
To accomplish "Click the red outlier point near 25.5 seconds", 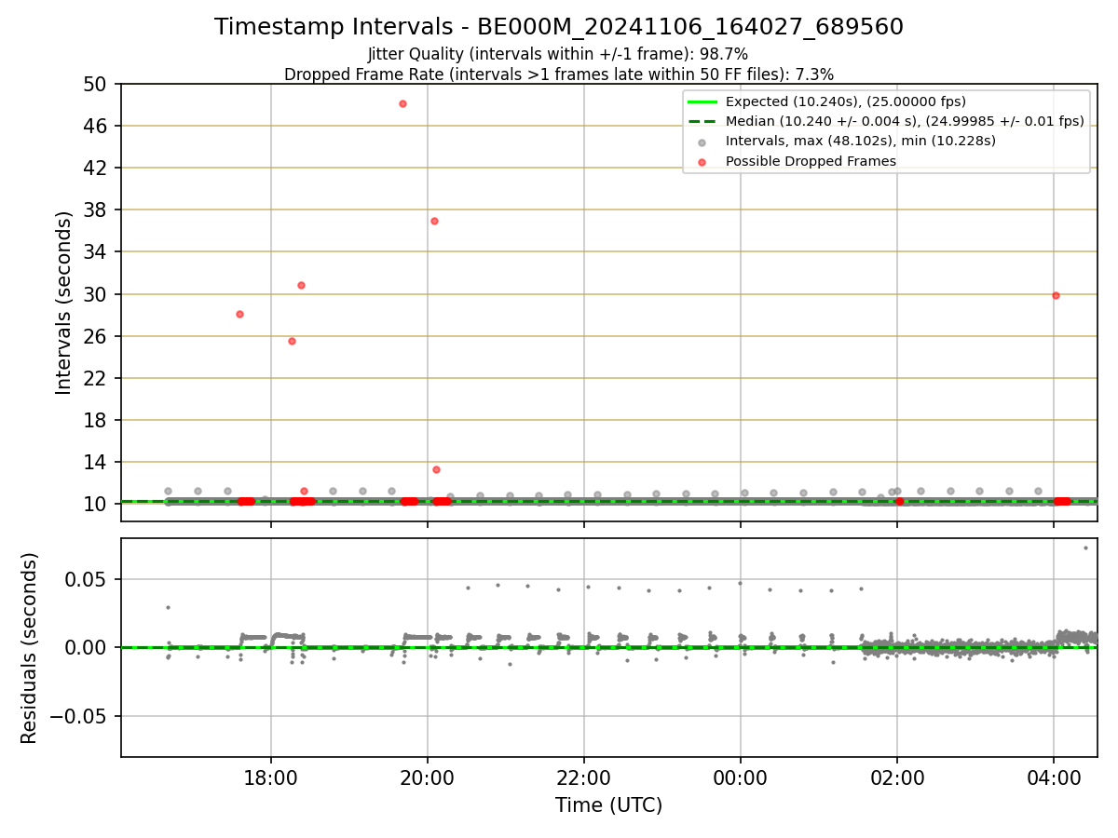I will tap(292, 341).
